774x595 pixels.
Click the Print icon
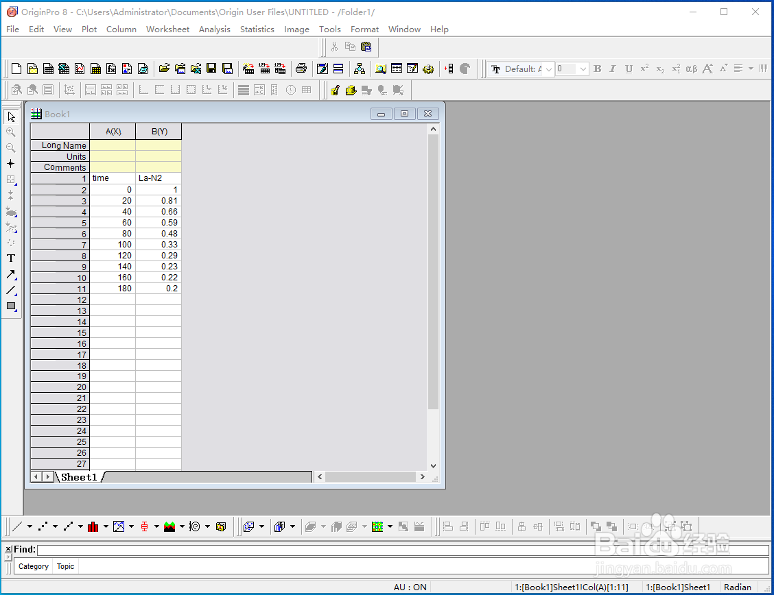301,69
